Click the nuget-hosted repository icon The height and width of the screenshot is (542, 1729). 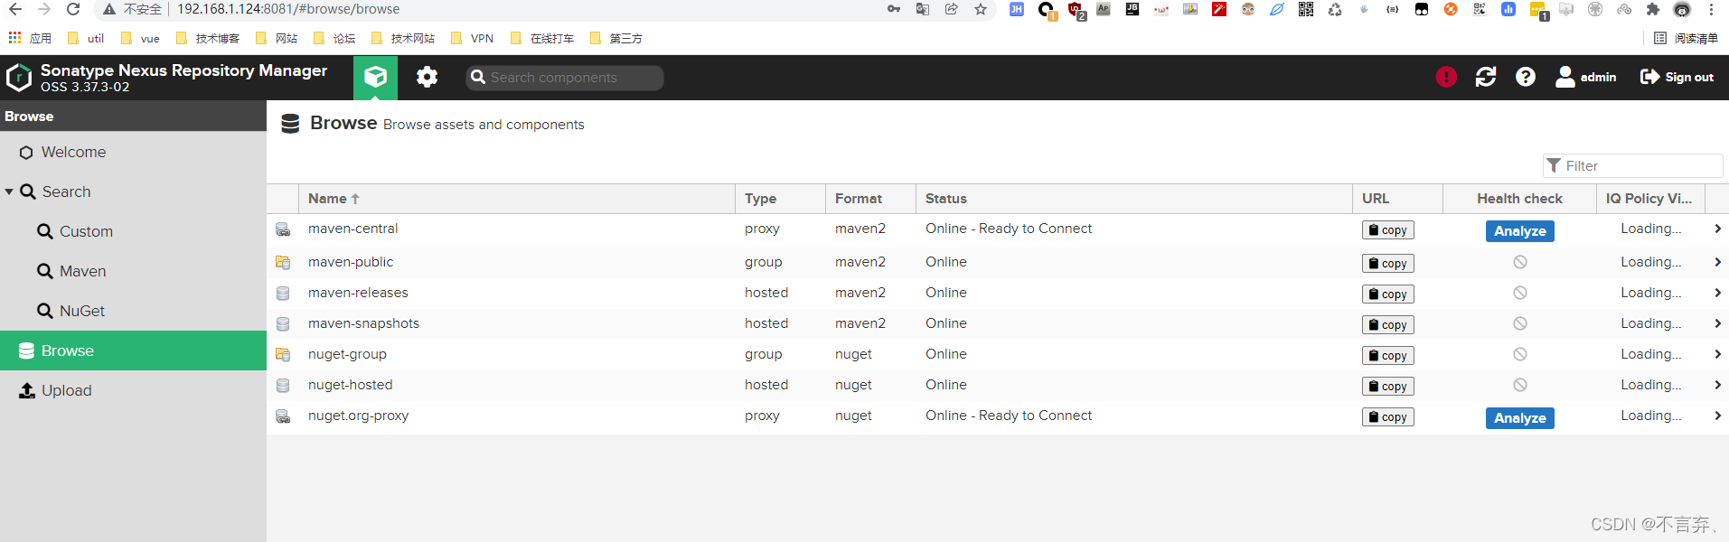tap(283, 386)
